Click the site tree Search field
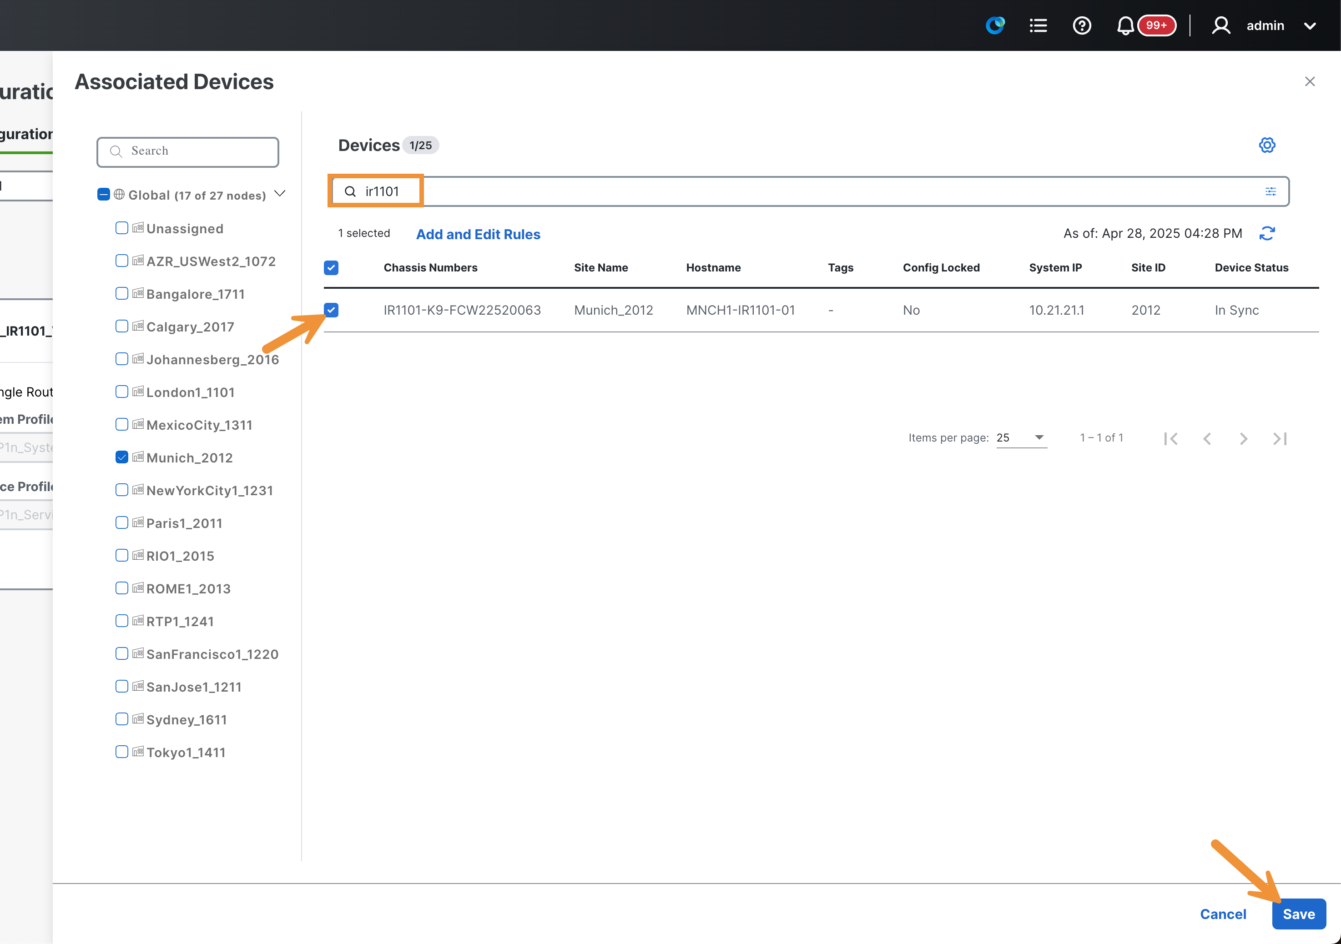This screenshot has width=1341, height=944. (187, 151)
